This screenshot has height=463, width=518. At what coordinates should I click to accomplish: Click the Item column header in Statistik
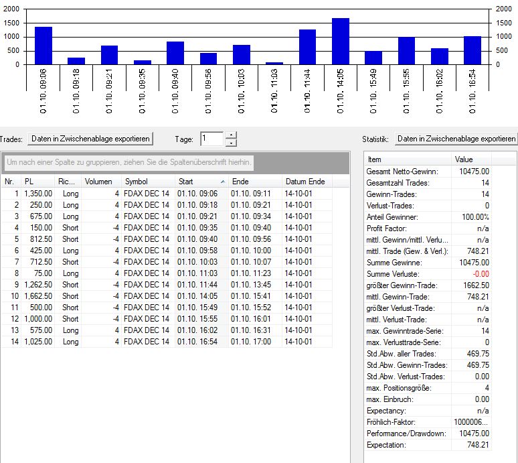coord(408,159)
